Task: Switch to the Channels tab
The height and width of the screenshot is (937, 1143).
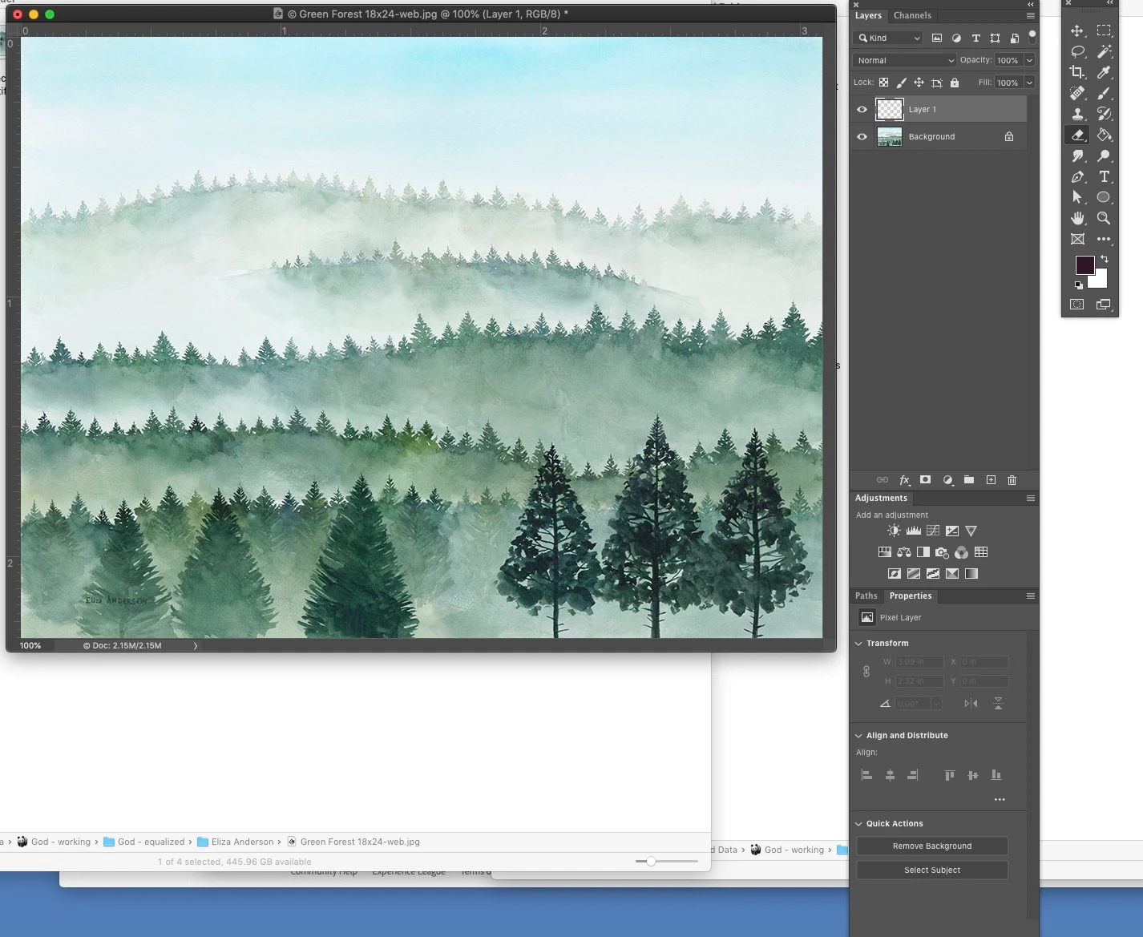Action: [x=912, y=16]
